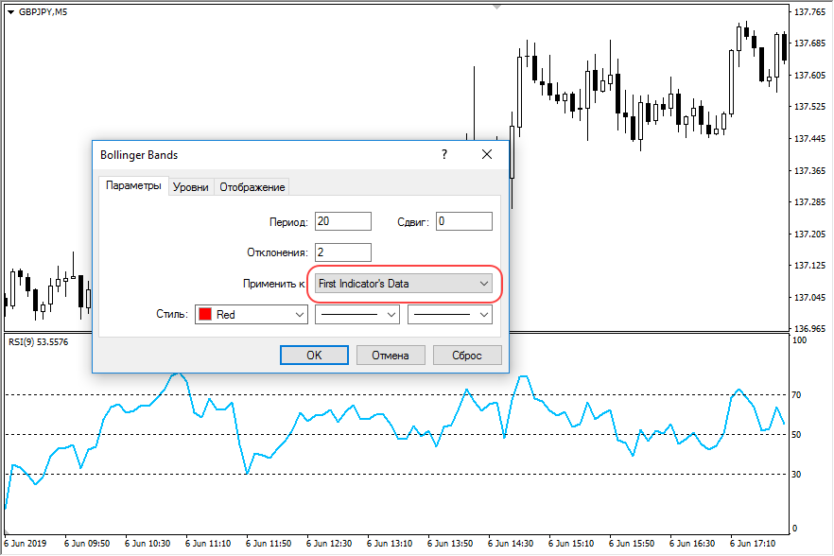Click the triangle icon beside GBPJPY,M5

[x=9, y=11]
